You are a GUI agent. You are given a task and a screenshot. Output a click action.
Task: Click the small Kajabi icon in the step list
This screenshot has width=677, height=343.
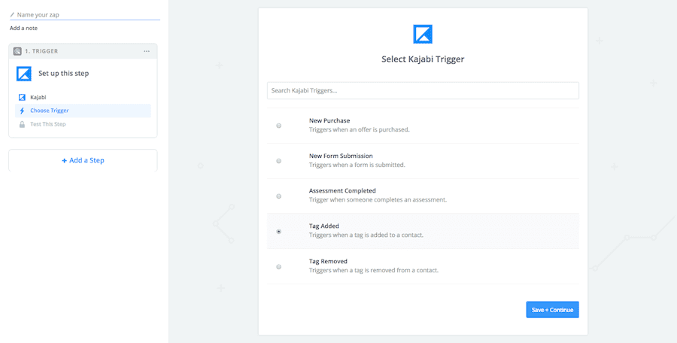(x=22, y=97)
